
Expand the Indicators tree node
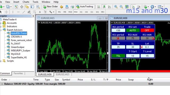[1, 26]
